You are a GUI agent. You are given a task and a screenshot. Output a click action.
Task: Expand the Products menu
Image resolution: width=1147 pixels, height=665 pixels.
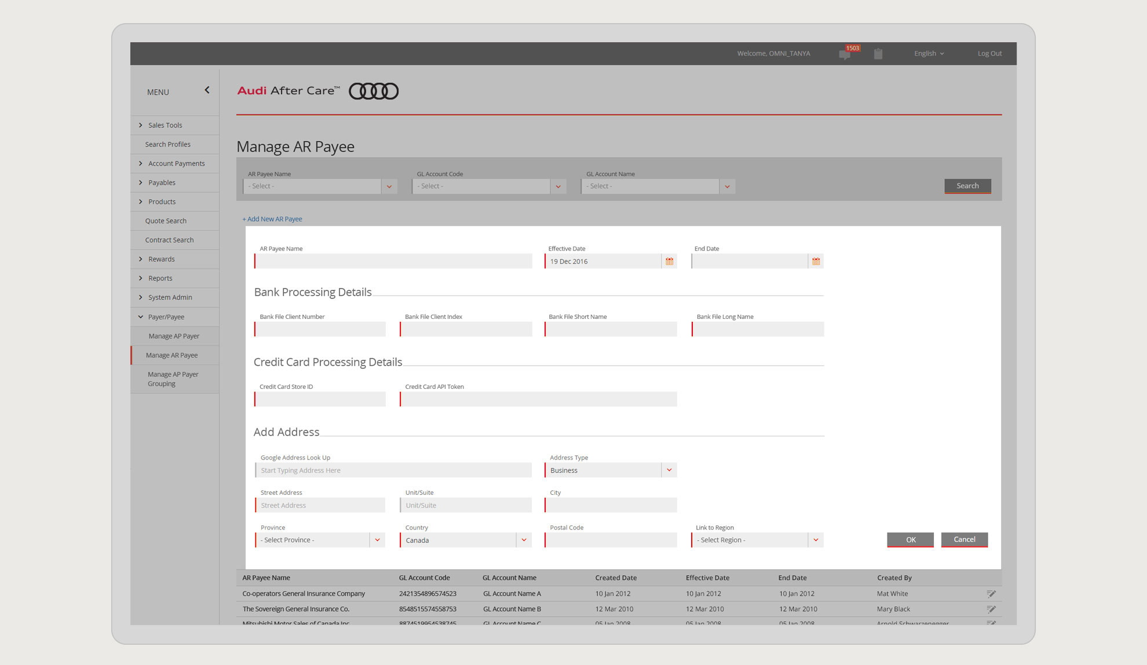tap(175, 202)
